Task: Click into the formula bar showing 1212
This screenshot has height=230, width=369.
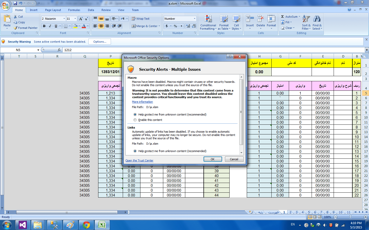Action: pos(214,50)
